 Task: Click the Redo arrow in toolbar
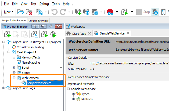(x=63, y=12)
